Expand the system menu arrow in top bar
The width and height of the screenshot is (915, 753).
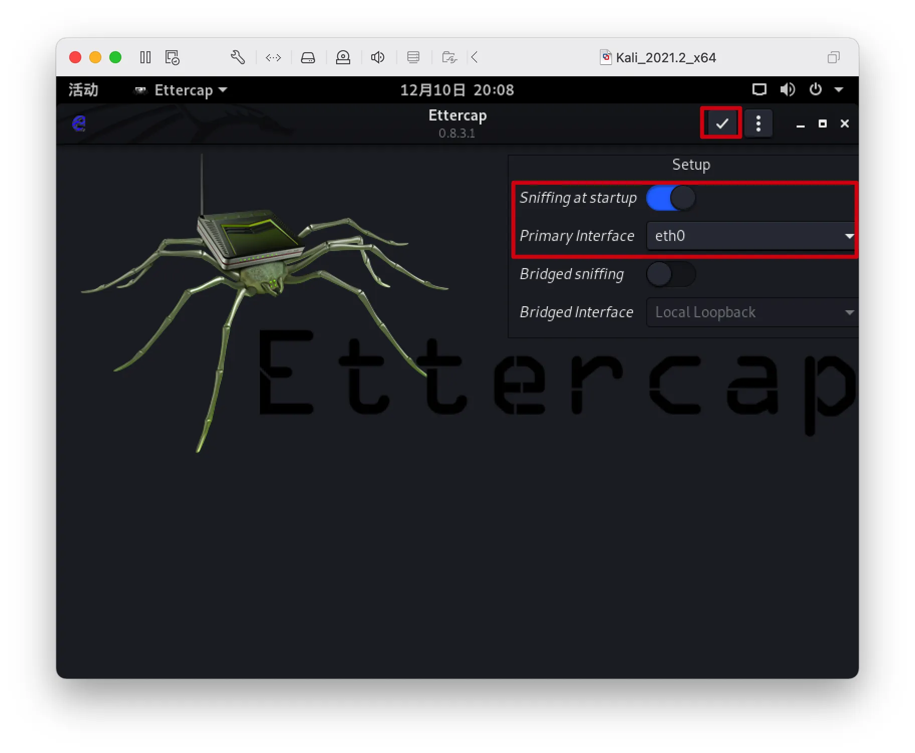click(x=839, y=90)
